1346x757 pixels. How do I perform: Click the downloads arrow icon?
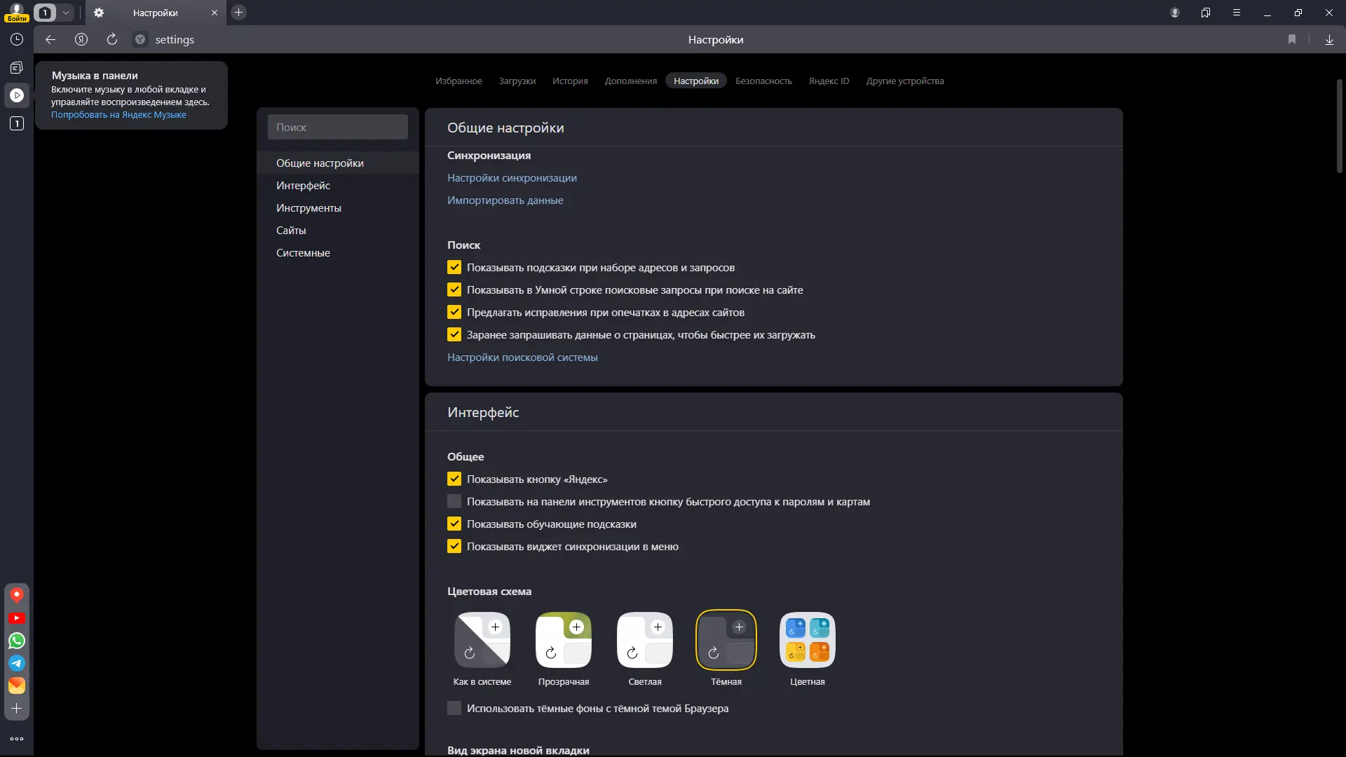[1329, 40]
